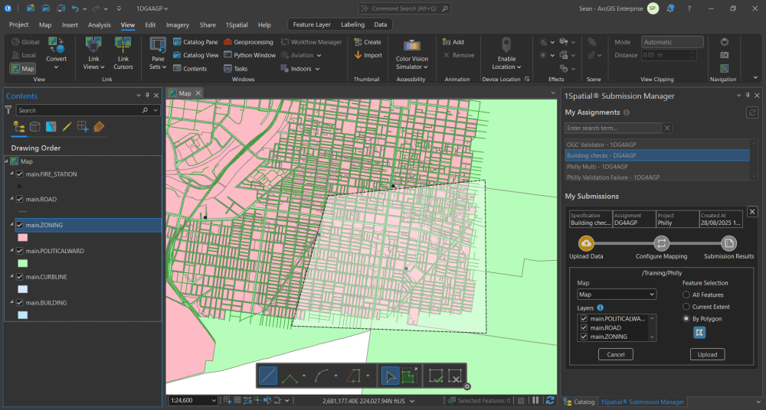Viewport: 766px width, 410px height.
Task: Click List By Data Source icon
Action: pyautogui.click(x=34, y=127)
